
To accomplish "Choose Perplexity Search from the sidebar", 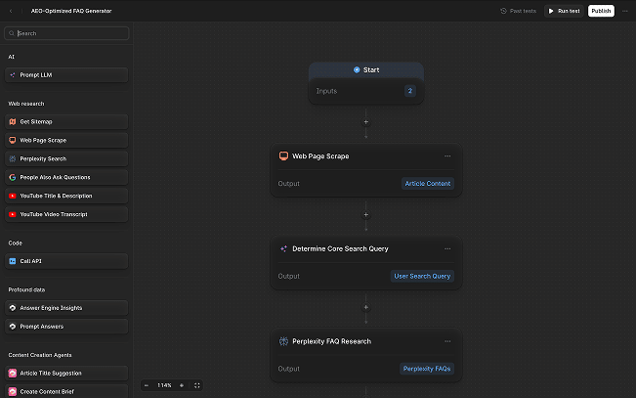I will point(66,158).
